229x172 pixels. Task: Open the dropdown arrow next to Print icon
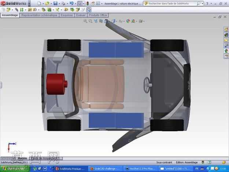click(67, 4)
